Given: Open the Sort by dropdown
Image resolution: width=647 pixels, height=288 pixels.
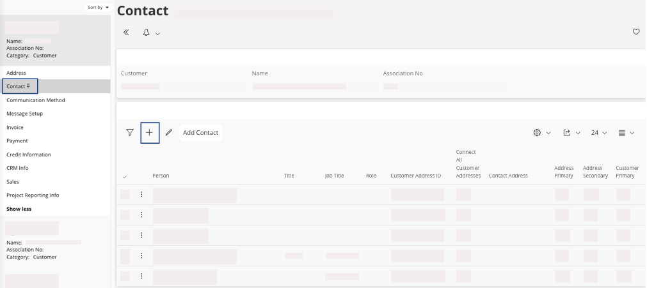Looking at the screenshot, I should tap(98, 7).
